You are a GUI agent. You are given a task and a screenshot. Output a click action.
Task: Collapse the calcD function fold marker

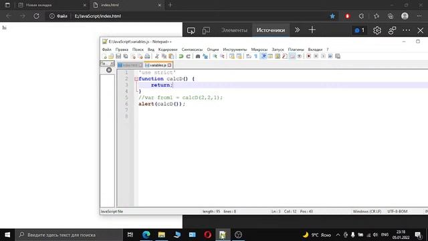pos(136,79)
